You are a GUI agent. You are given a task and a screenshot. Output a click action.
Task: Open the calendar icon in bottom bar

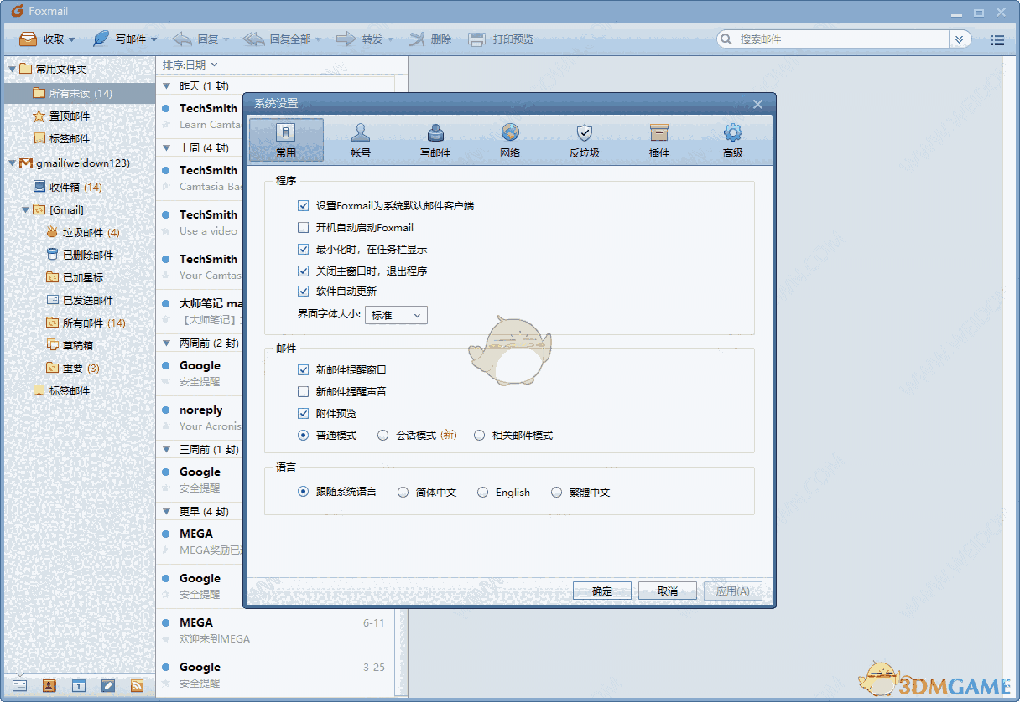click(78, 685)
